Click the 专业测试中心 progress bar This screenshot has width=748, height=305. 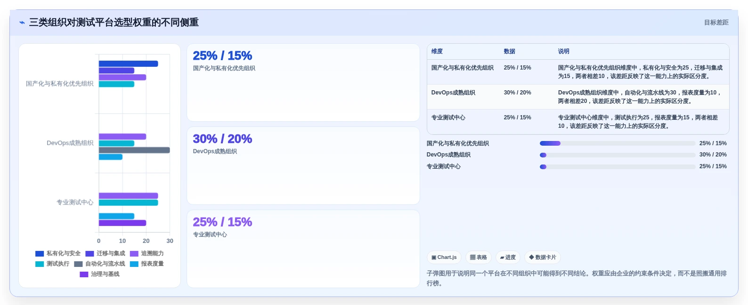pos(618,166)
